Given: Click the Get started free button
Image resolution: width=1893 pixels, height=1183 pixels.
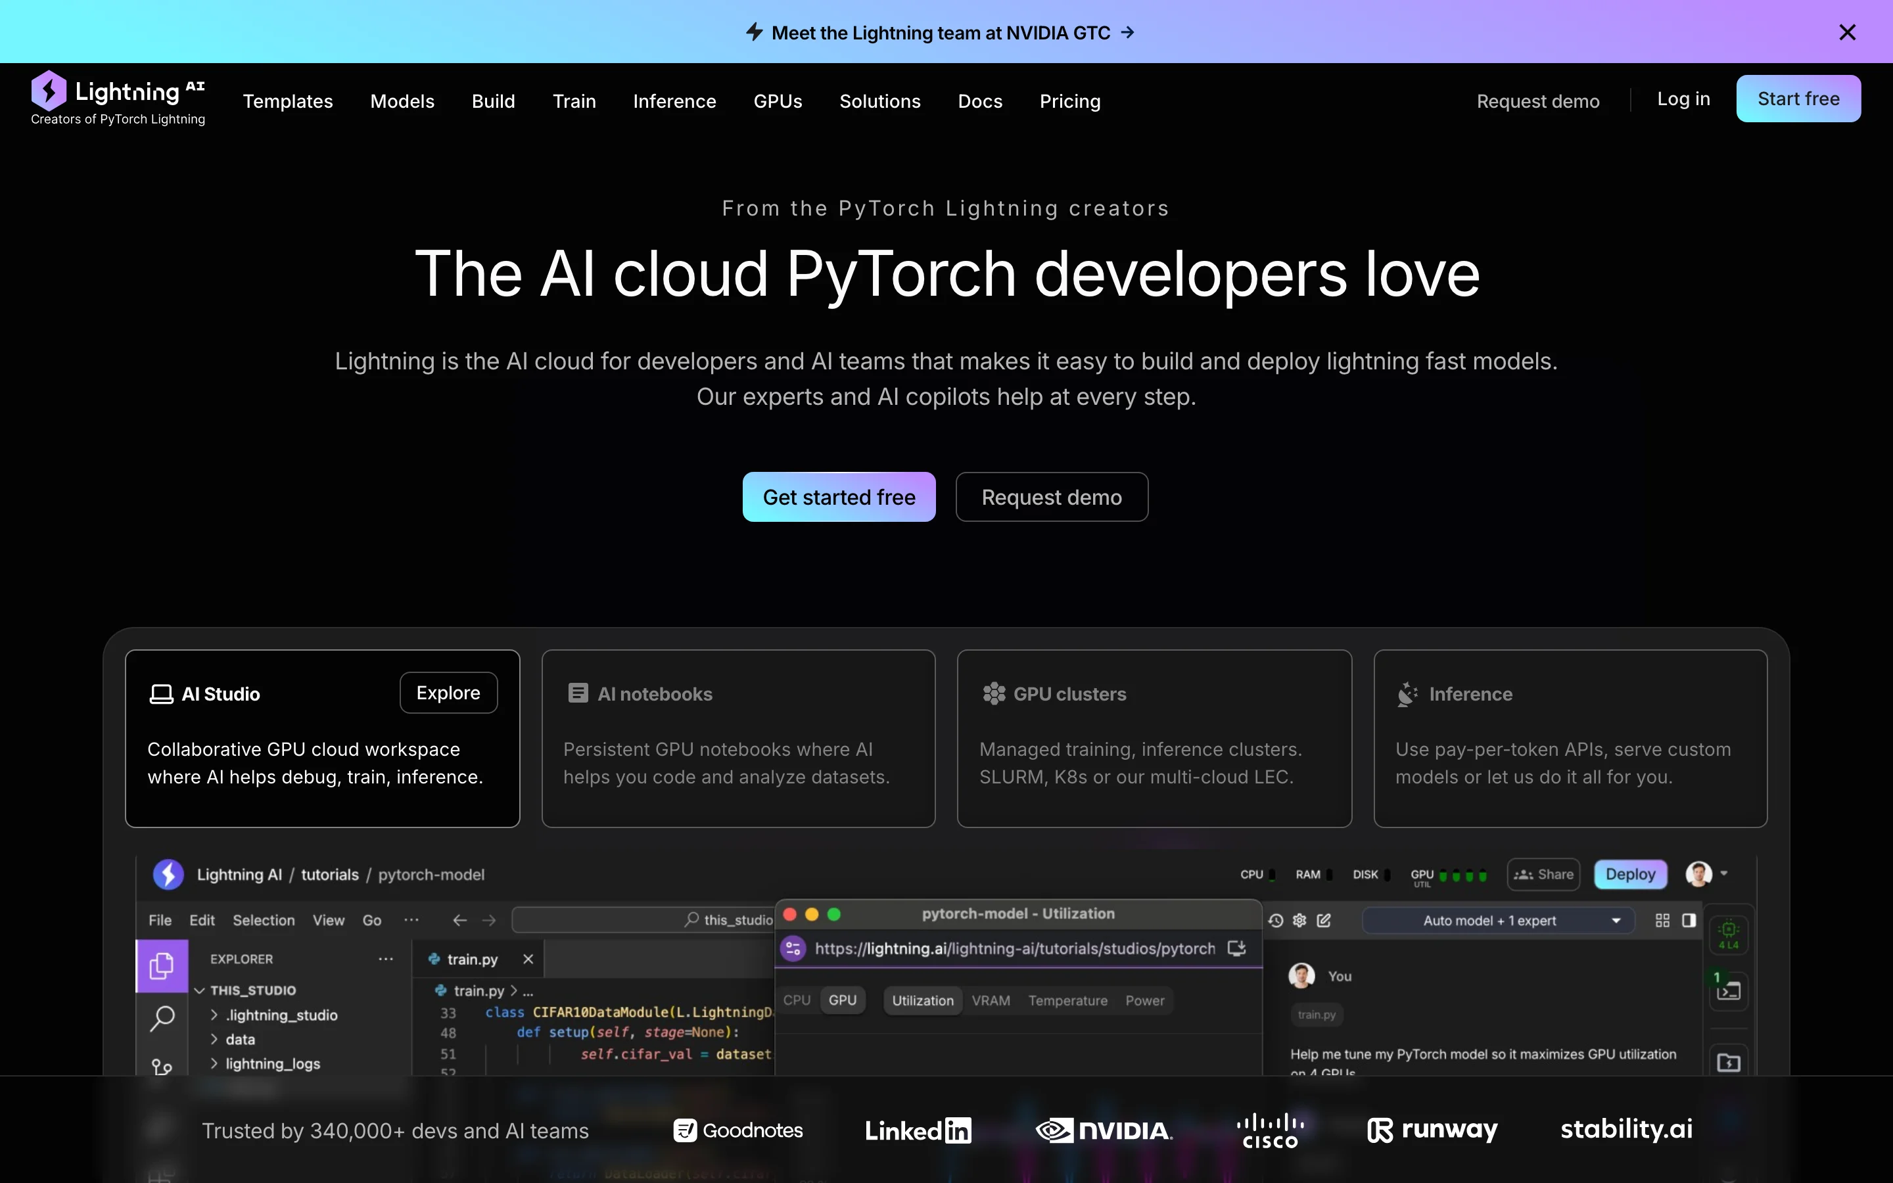Looking at the screenshot, I should click(x=839, y=497).
